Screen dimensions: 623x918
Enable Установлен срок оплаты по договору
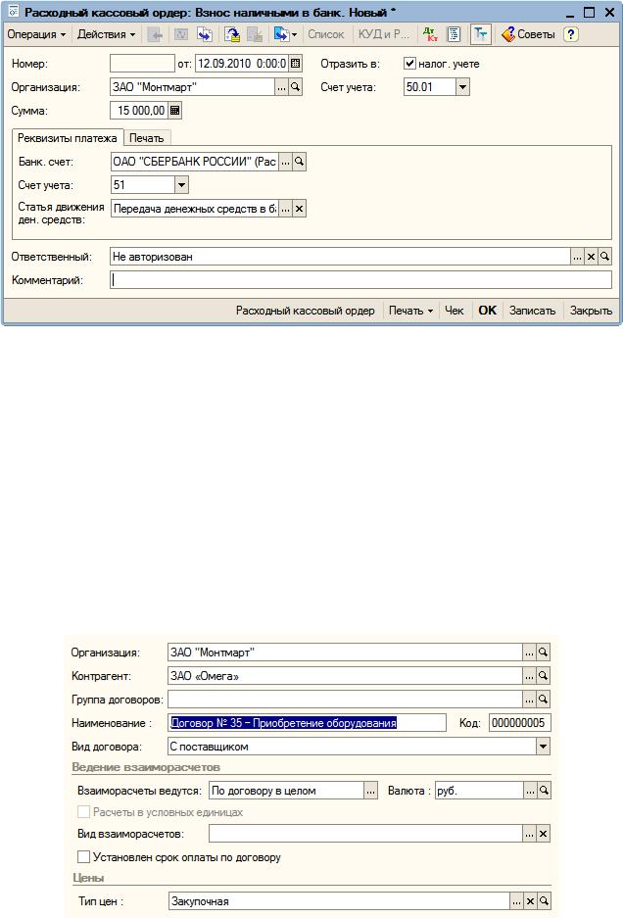(83, 857)
